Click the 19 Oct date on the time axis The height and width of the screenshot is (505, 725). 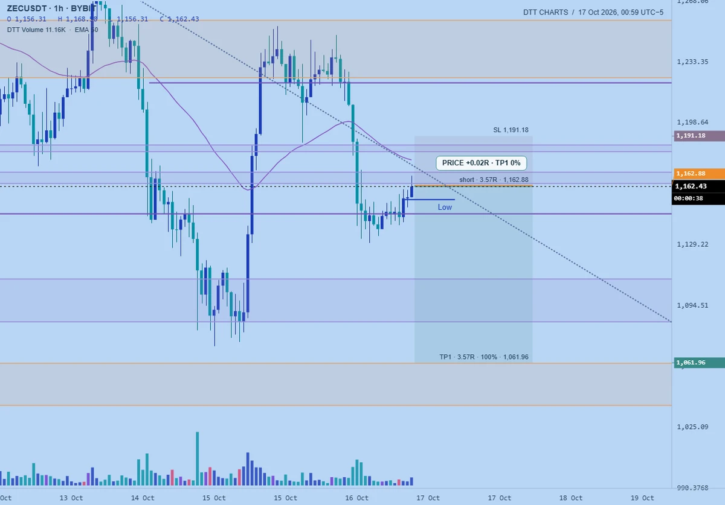coord(642,498)
